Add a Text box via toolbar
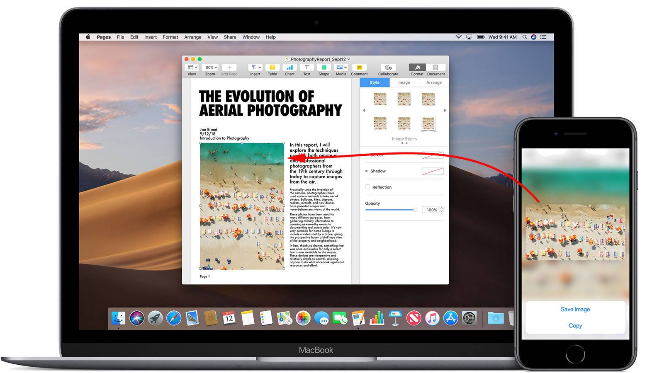 tap(306, 68)
